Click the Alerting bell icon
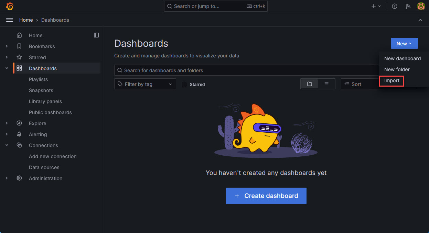Viewport: 429px width, 233px height. tap(19, 134)
